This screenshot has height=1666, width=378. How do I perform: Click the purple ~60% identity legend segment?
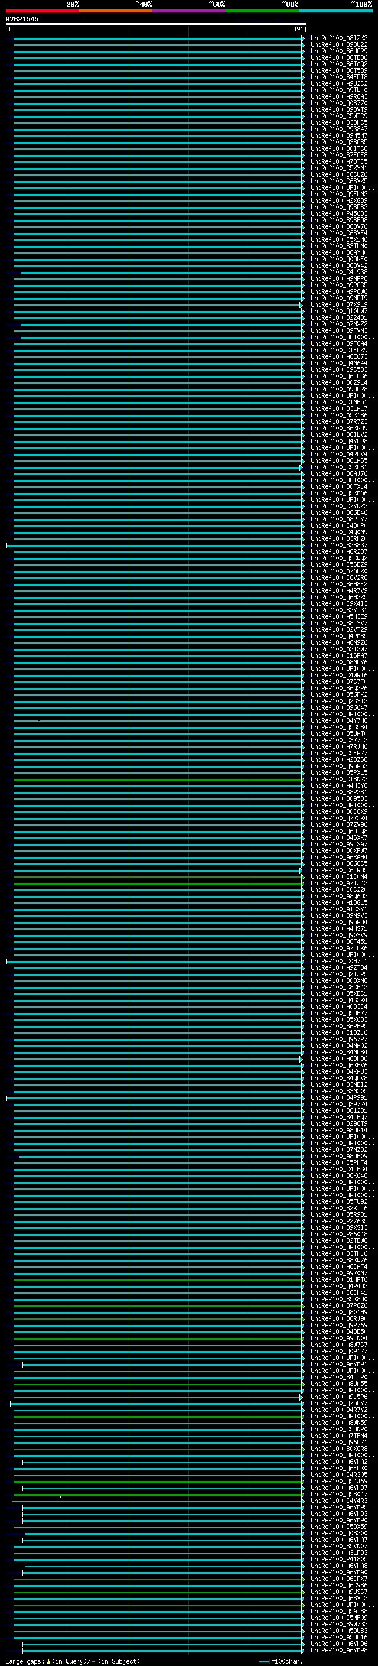pos(190,11)
